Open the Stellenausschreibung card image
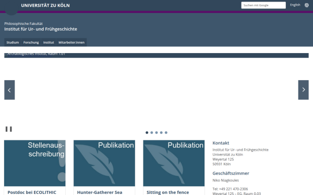 [35, 163]
